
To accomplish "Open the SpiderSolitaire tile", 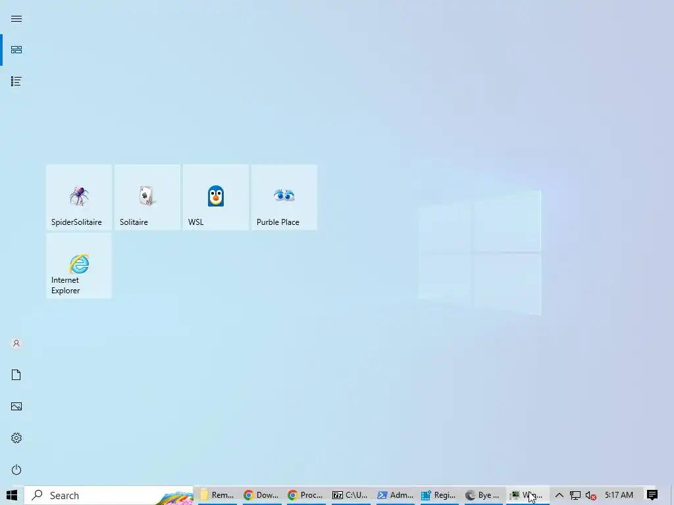I will pos(79,197).
